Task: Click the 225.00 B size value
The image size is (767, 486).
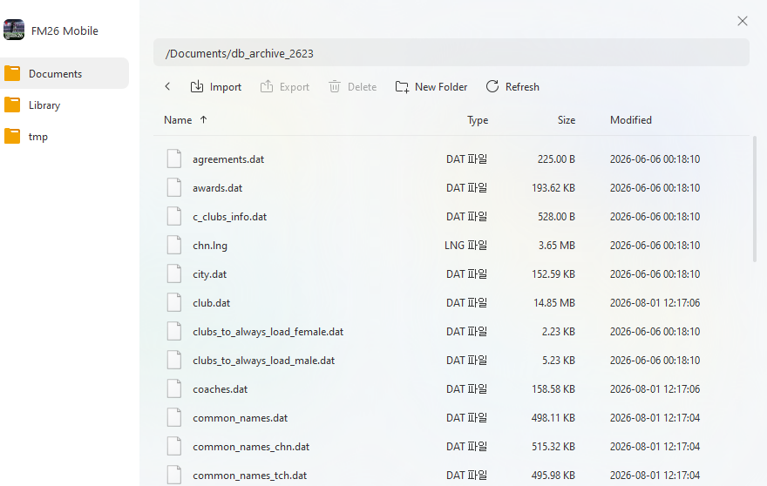Action: [556, 159]
